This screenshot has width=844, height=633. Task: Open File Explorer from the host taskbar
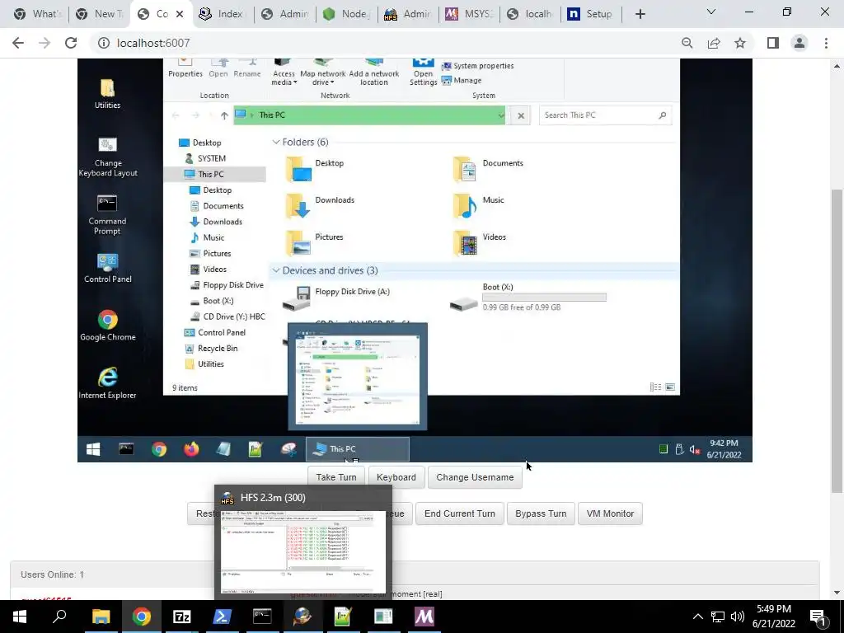[x=101, y=617]
